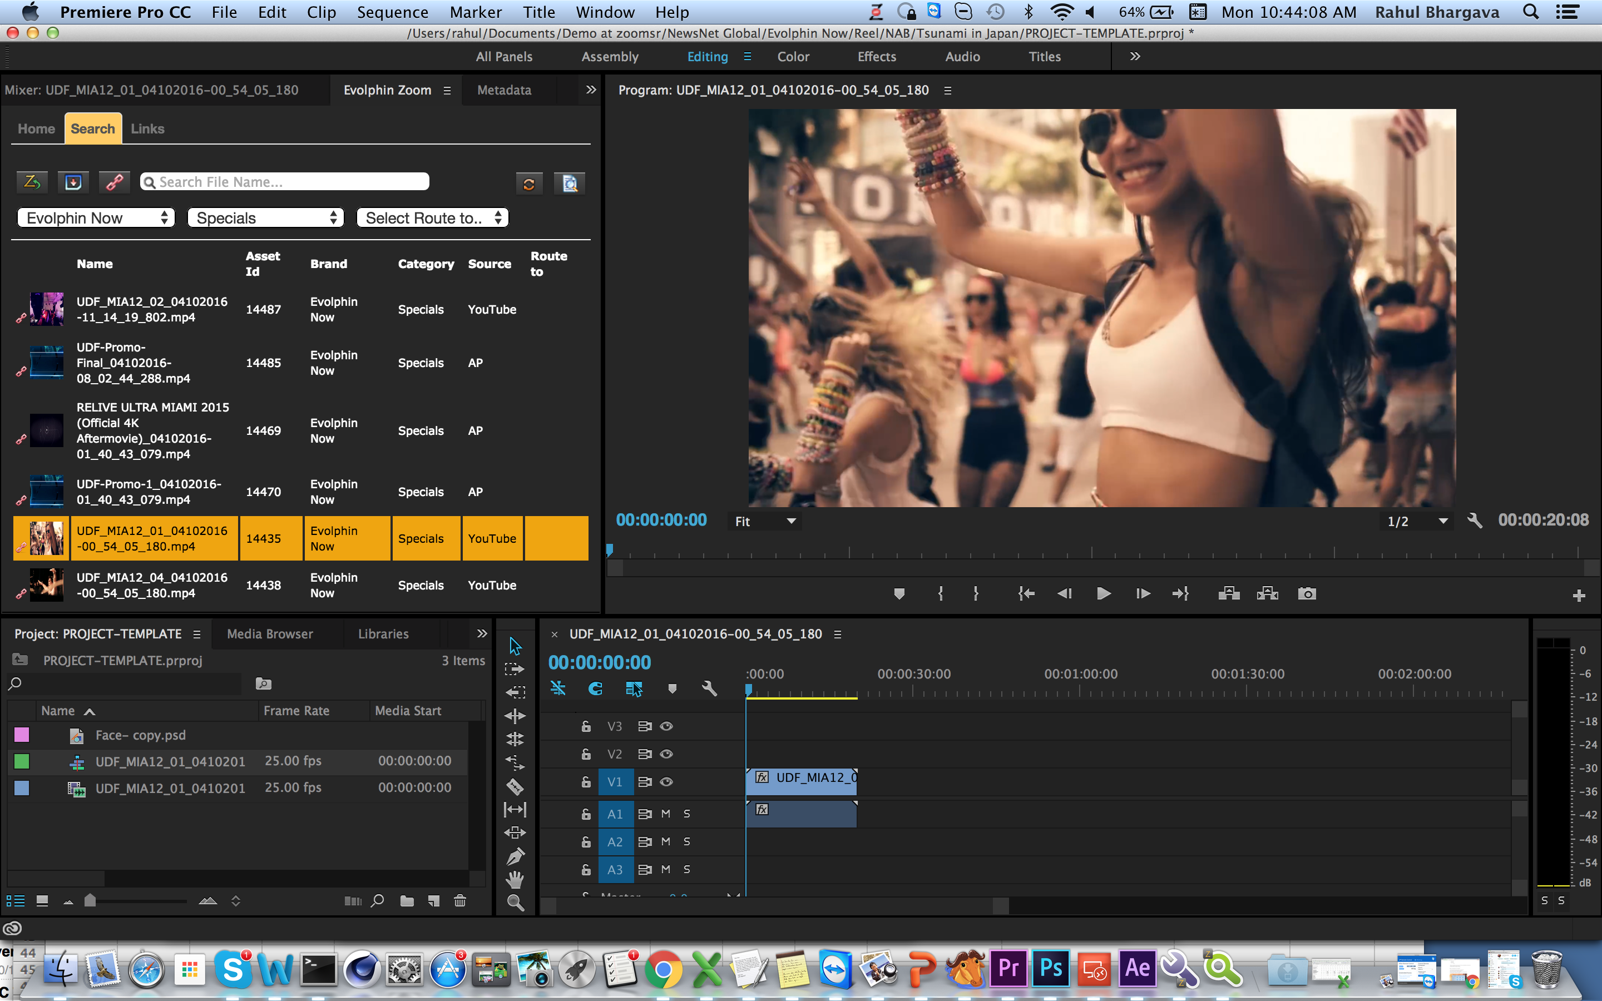Viewport: 1602px width, 1001px height.
Task: Switch to the Color workspace
Action: click(793, 57)
